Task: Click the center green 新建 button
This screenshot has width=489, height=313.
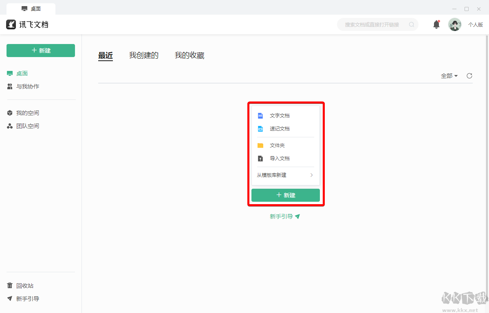Action: pyautogui.click(x=286, y=195)
